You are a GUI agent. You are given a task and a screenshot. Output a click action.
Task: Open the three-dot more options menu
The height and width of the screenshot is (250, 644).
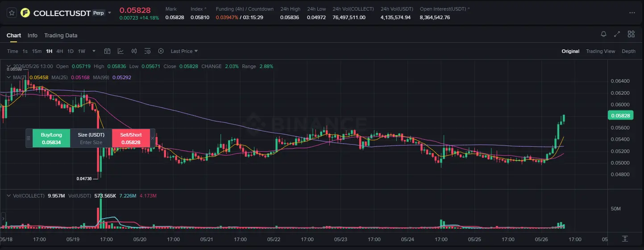pos(632,13)
